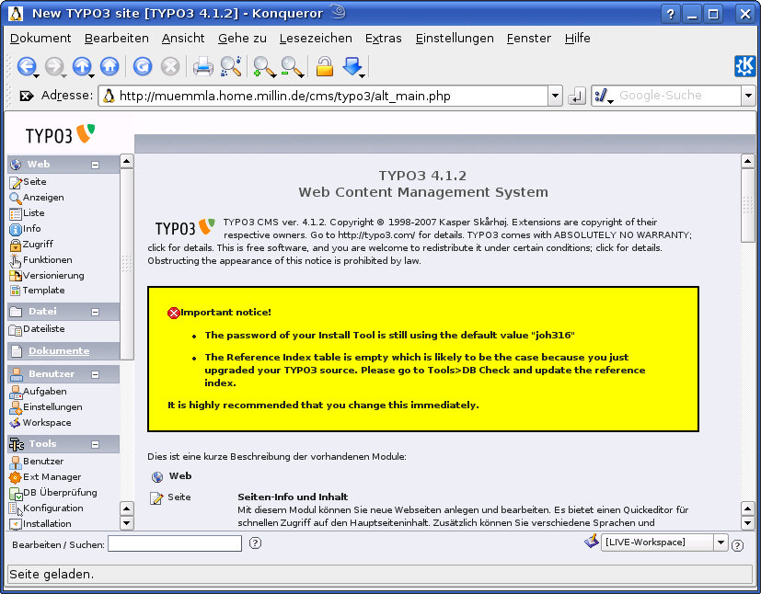Open the Template module
Viewport: 761px width, 594px height.
[37, 291]
